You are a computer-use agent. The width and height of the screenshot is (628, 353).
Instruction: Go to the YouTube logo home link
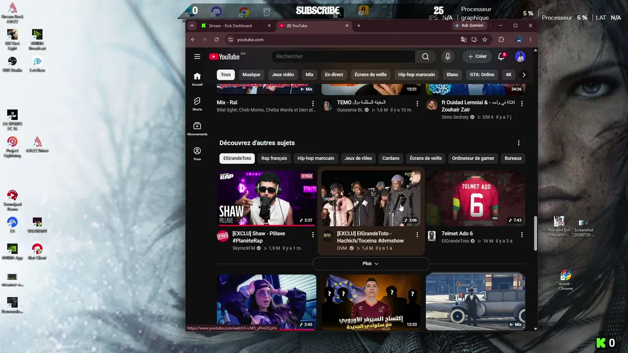click(224, 56)
